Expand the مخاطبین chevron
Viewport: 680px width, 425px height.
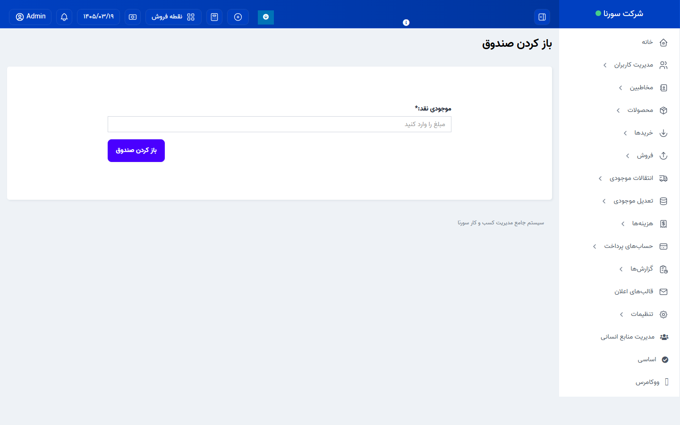click(x=620, y=88)
